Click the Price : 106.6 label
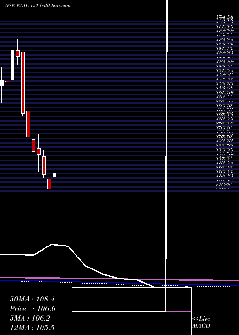The height and width of the screenshot is (335, 239). click(x=33, y=309)
